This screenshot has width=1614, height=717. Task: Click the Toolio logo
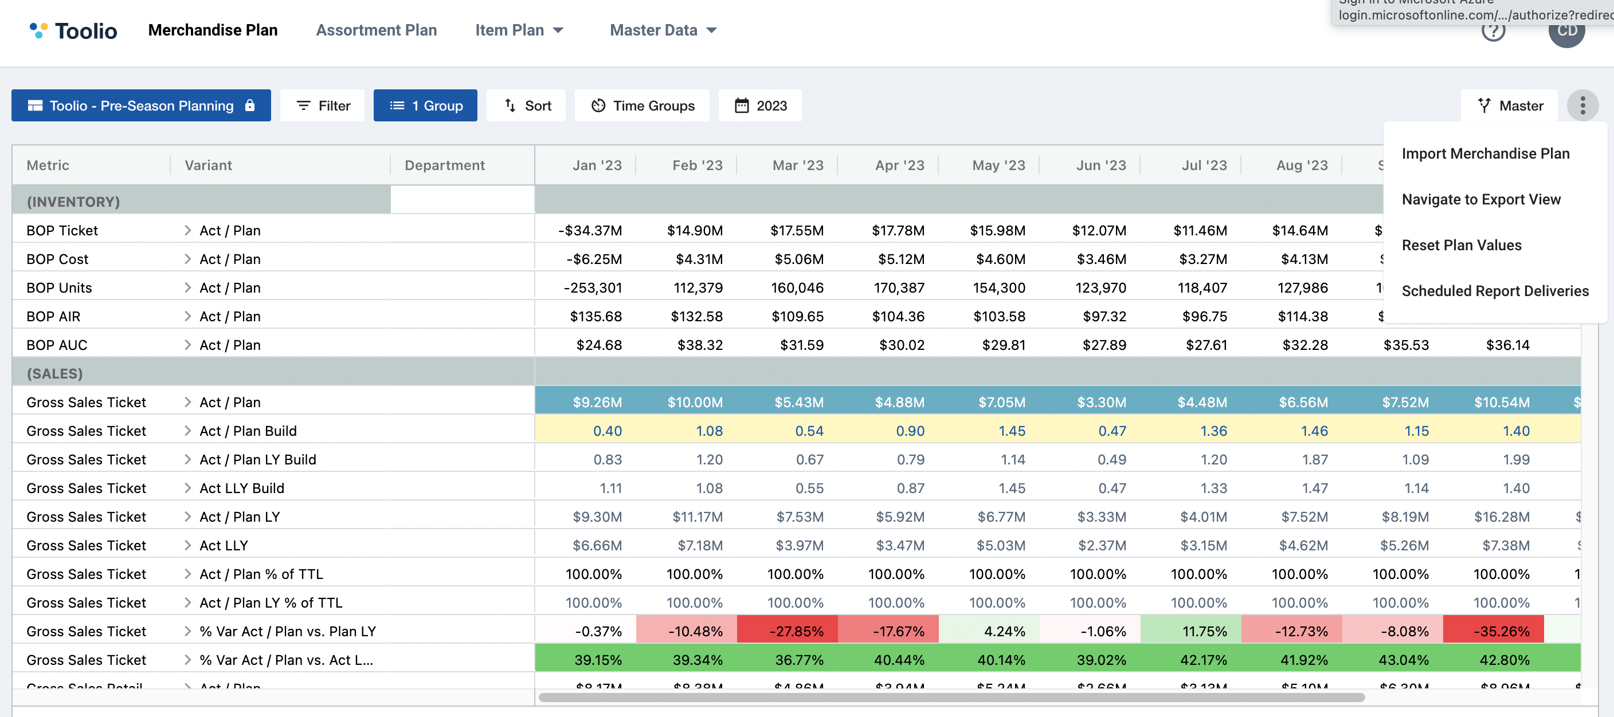[x=73, y=30]
